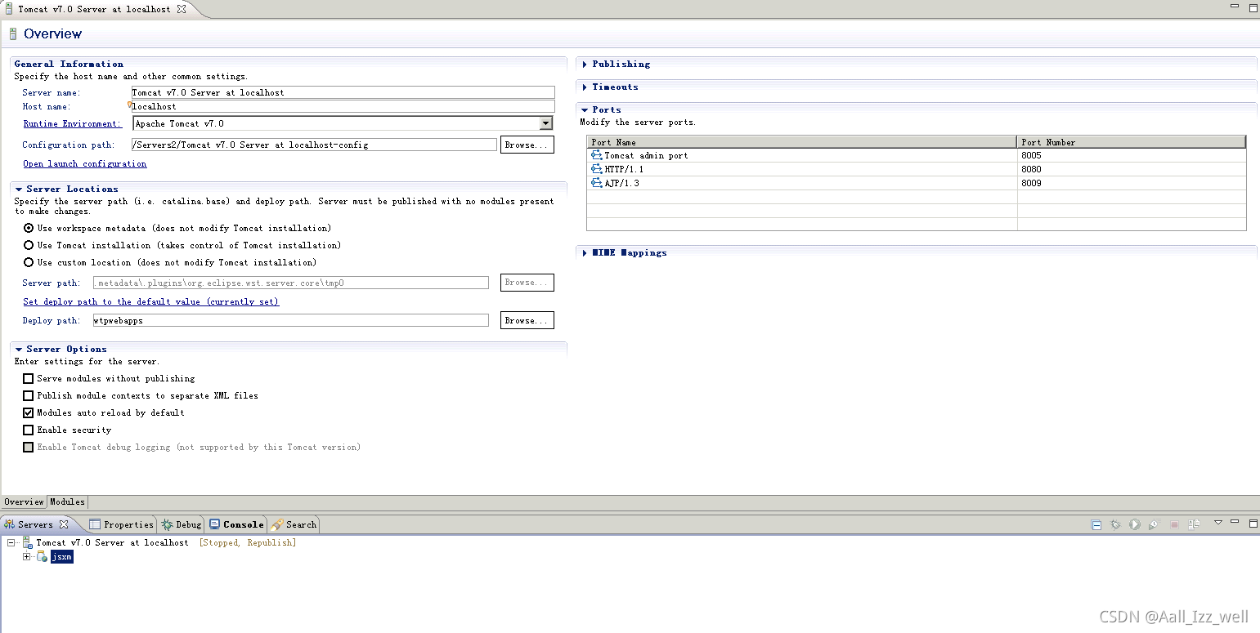Image resolution: width=1260 pixels, height=633 pixels.
Task: Switch to the Modules editor page tab
Action: pyautogui.click(x=67, y=501)
